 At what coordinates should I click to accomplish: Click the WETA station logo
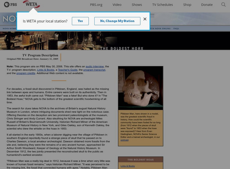pos(31,4)
